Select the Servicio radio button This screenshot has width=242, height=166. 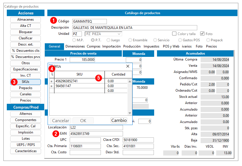155,40
